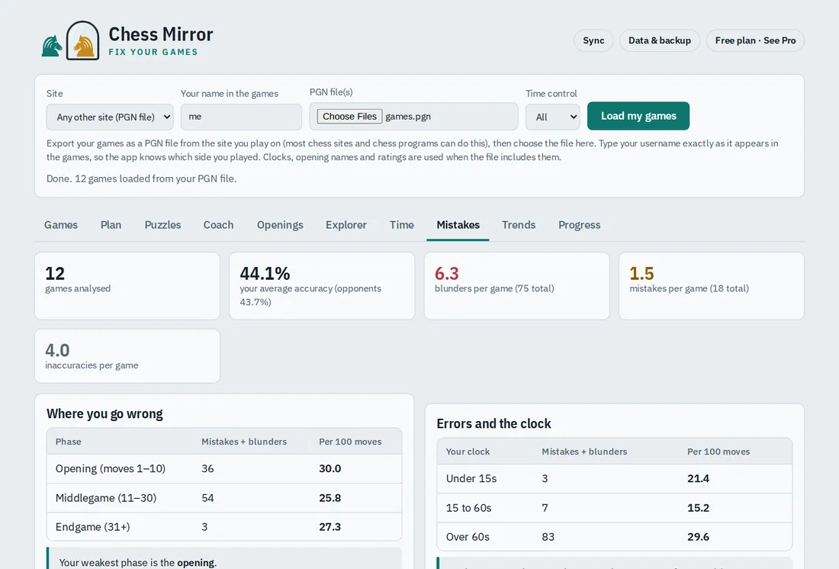Click the Chess Mirror title
The image size is (839, 569).
point(160,34)
